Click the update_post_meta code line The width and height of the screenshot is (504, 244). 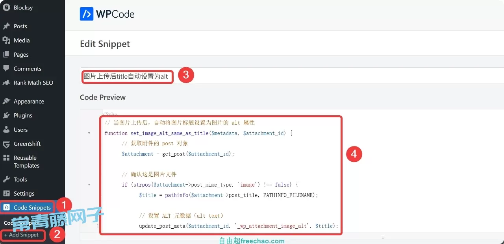click(x=239, y=226)
